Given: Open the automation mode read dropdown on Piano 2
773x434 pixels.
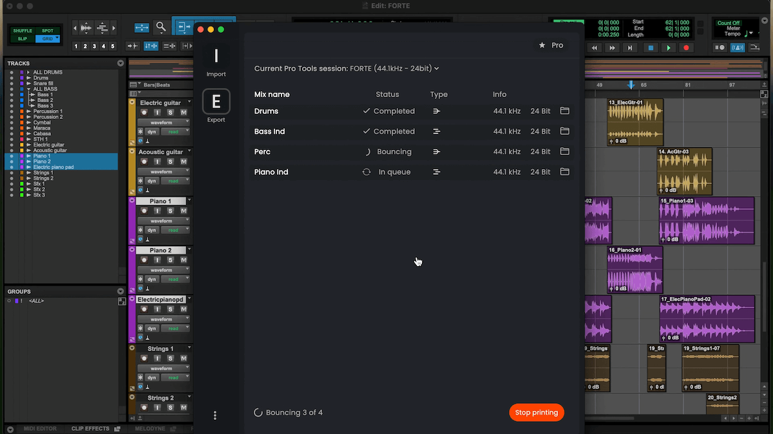Looking at the screenshot, I should coord(175,279).
